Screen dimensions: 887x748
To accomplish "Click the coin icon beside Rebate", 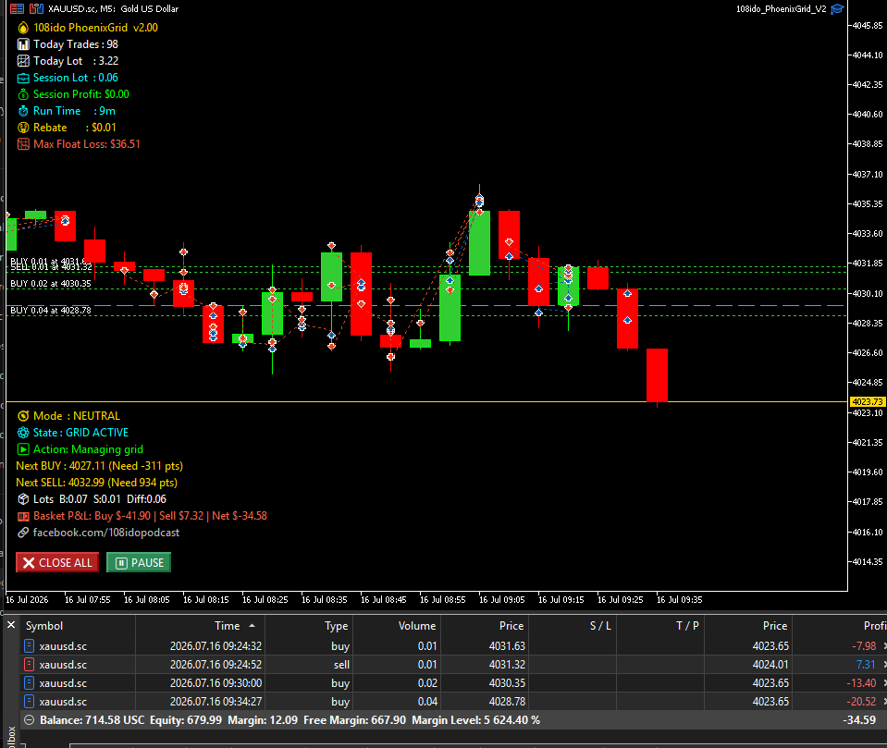I will click(23, 128).
